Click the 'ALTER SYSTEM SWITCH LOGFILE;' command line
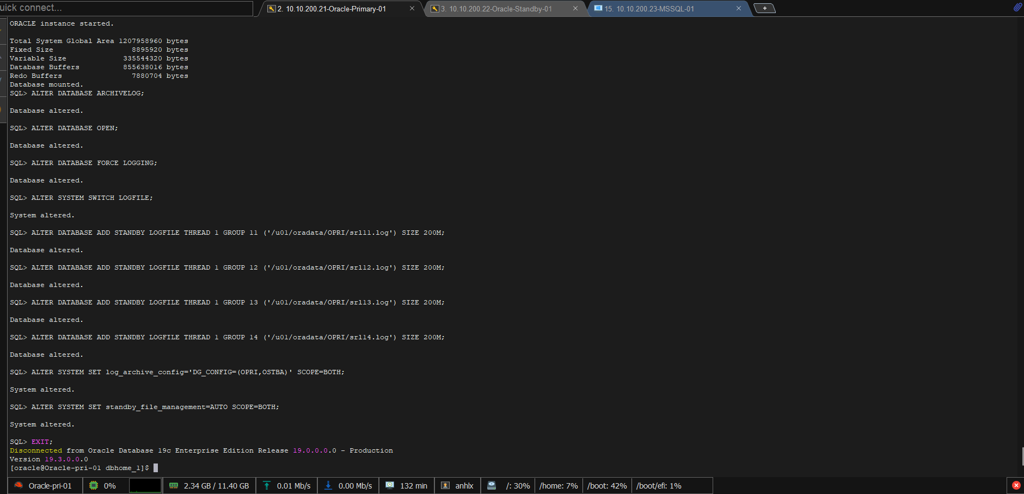Screen dimensions: 1024x494 click(81, 198)
